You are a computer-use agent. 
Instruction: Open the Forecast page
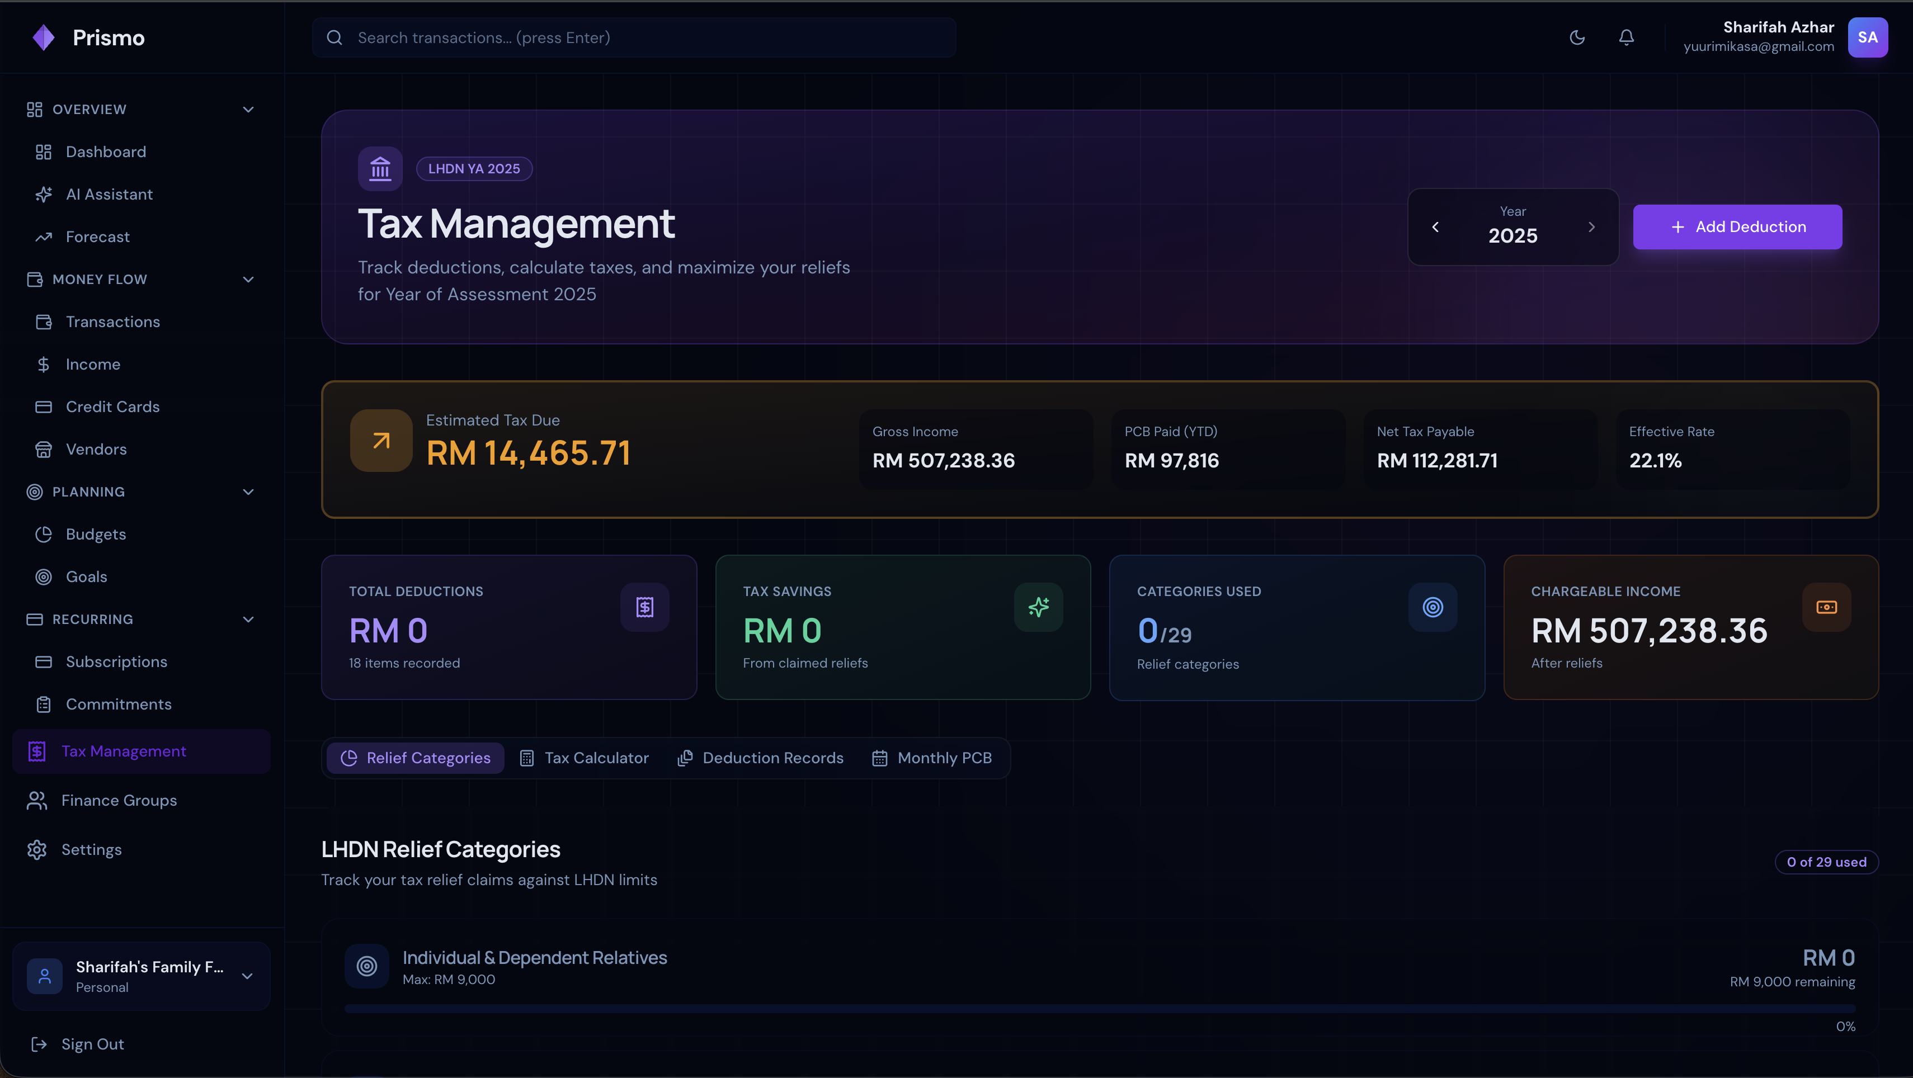[x=97, y=237]
